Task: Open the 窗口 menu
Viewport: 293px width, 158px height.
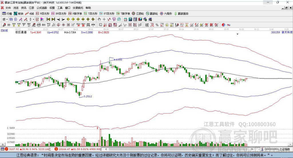Action: point(68,8)
